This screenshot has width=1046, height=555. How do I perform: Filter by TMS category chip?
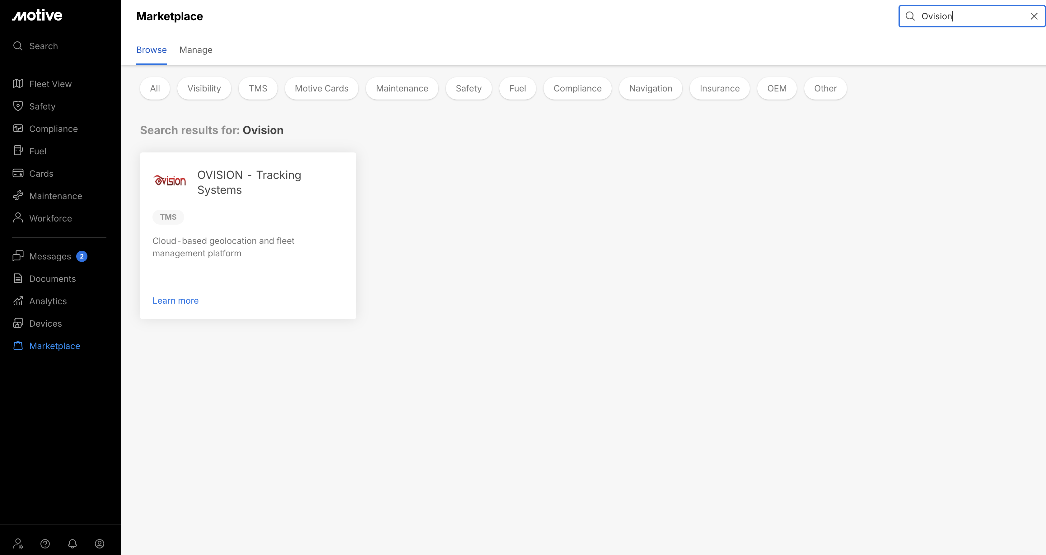click(258, 89)
